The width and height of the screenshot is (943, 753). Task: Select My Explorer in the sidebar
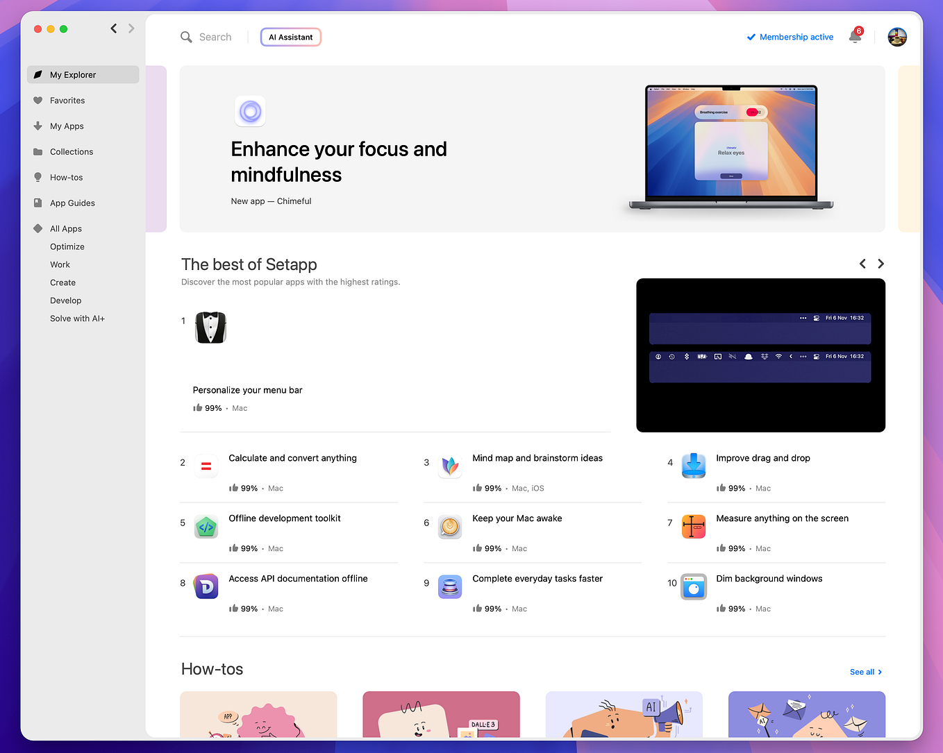(x=83, y=75)
